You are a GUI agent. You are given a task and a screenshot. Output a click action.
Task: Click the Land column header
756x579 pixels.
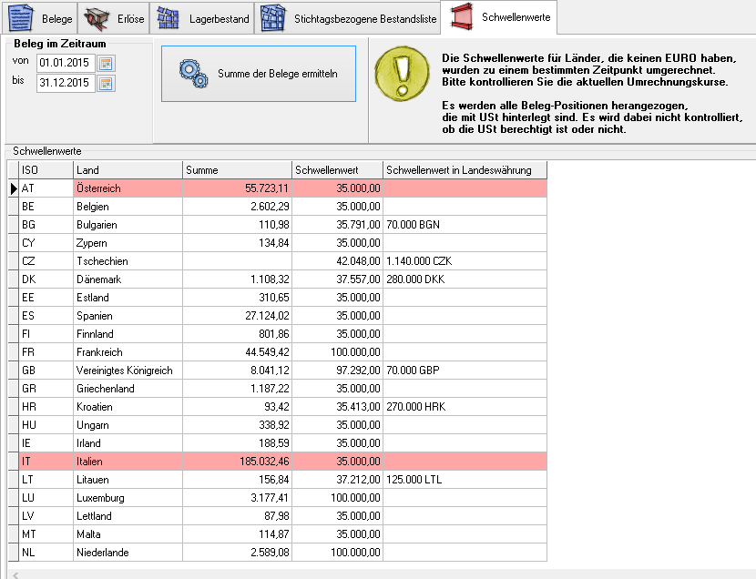tap(128, 170)
